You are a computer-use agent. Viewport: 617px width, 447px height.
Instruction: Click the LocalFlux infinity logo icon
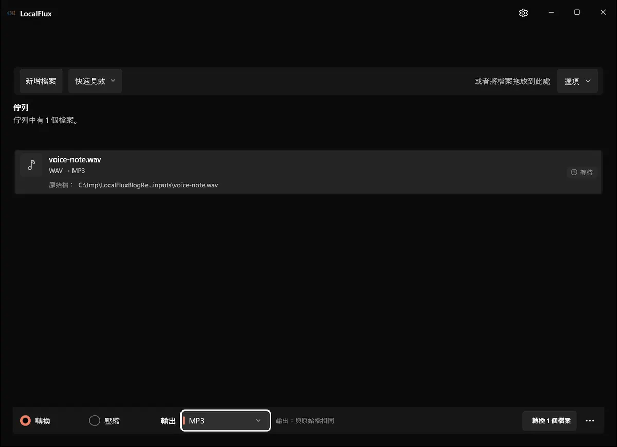pyautogui.click(x=11, y=13)
